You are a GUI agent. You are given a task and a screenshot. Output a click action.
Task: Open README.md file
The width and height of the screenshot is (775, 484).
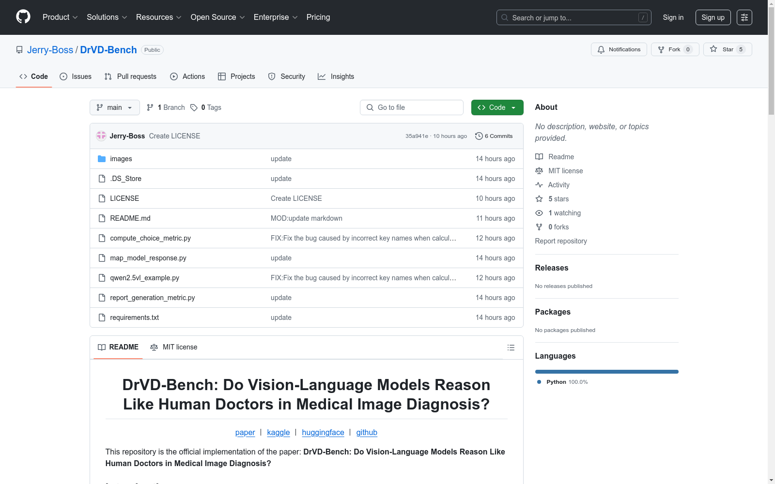click(x=130, y=218)
